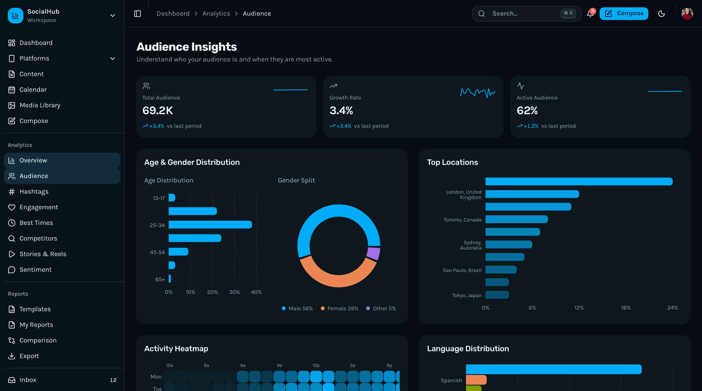This screenshot has width=702, height=391.
Task: Open the Export download icon
Action: (12, 356)
